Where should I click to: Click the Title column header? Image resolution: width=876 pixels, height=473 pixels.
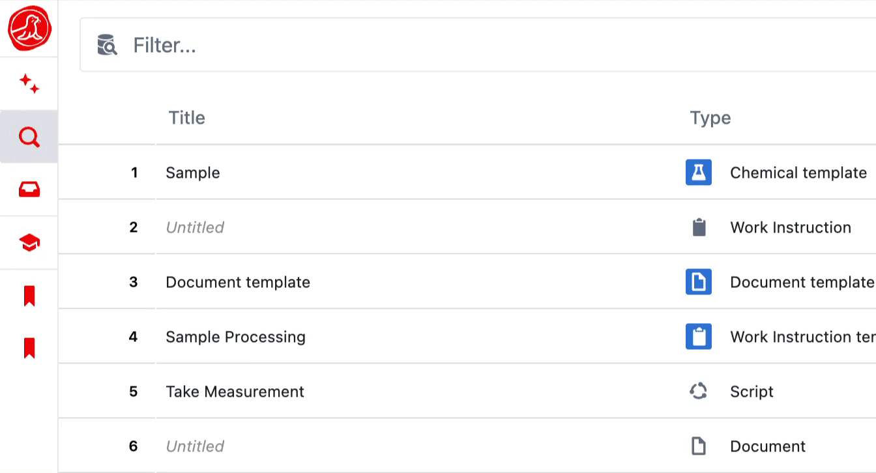click(x=186, y=118)
